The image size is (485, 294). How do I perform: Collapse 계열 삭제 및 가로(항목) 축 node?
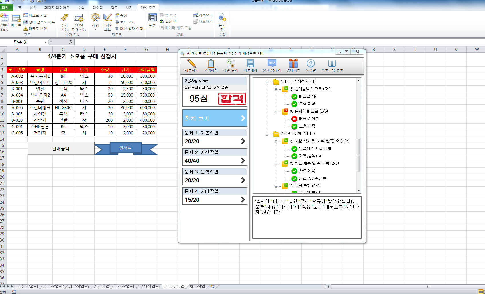point(276,142)
